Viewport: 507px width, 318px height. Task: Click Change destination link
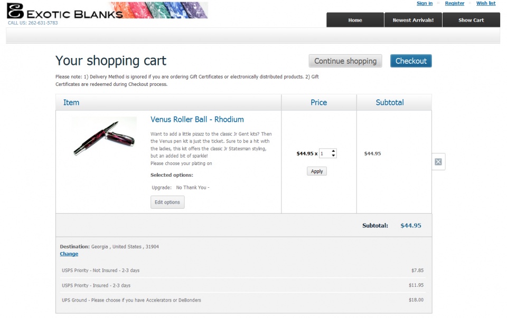tap(69, 254)
